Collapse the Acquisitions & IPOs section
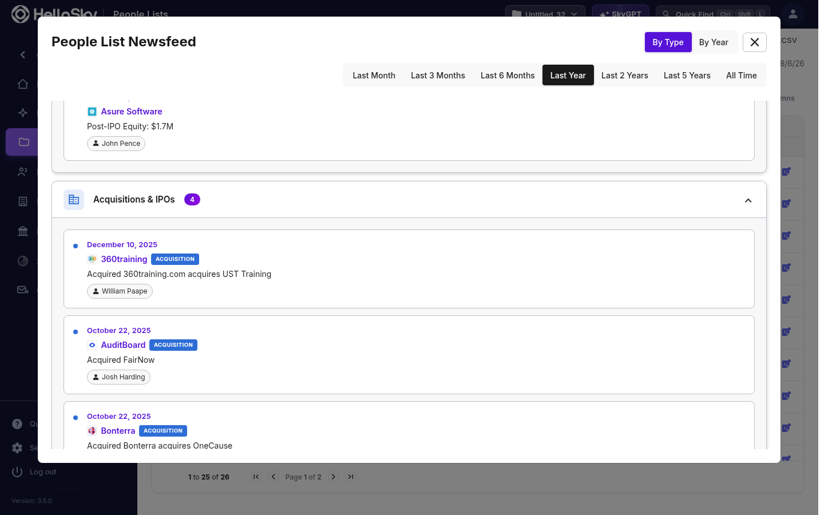The image size is (824, 515). [748, 200]
